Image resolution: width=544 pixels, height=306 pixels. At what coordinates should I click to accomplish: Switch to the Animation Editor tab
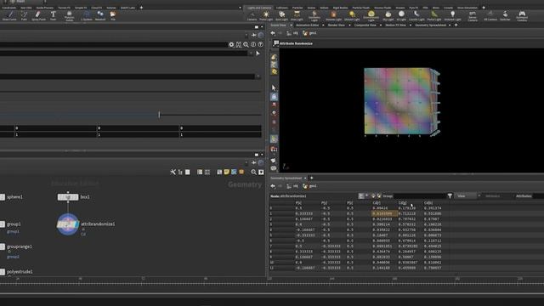307,25
